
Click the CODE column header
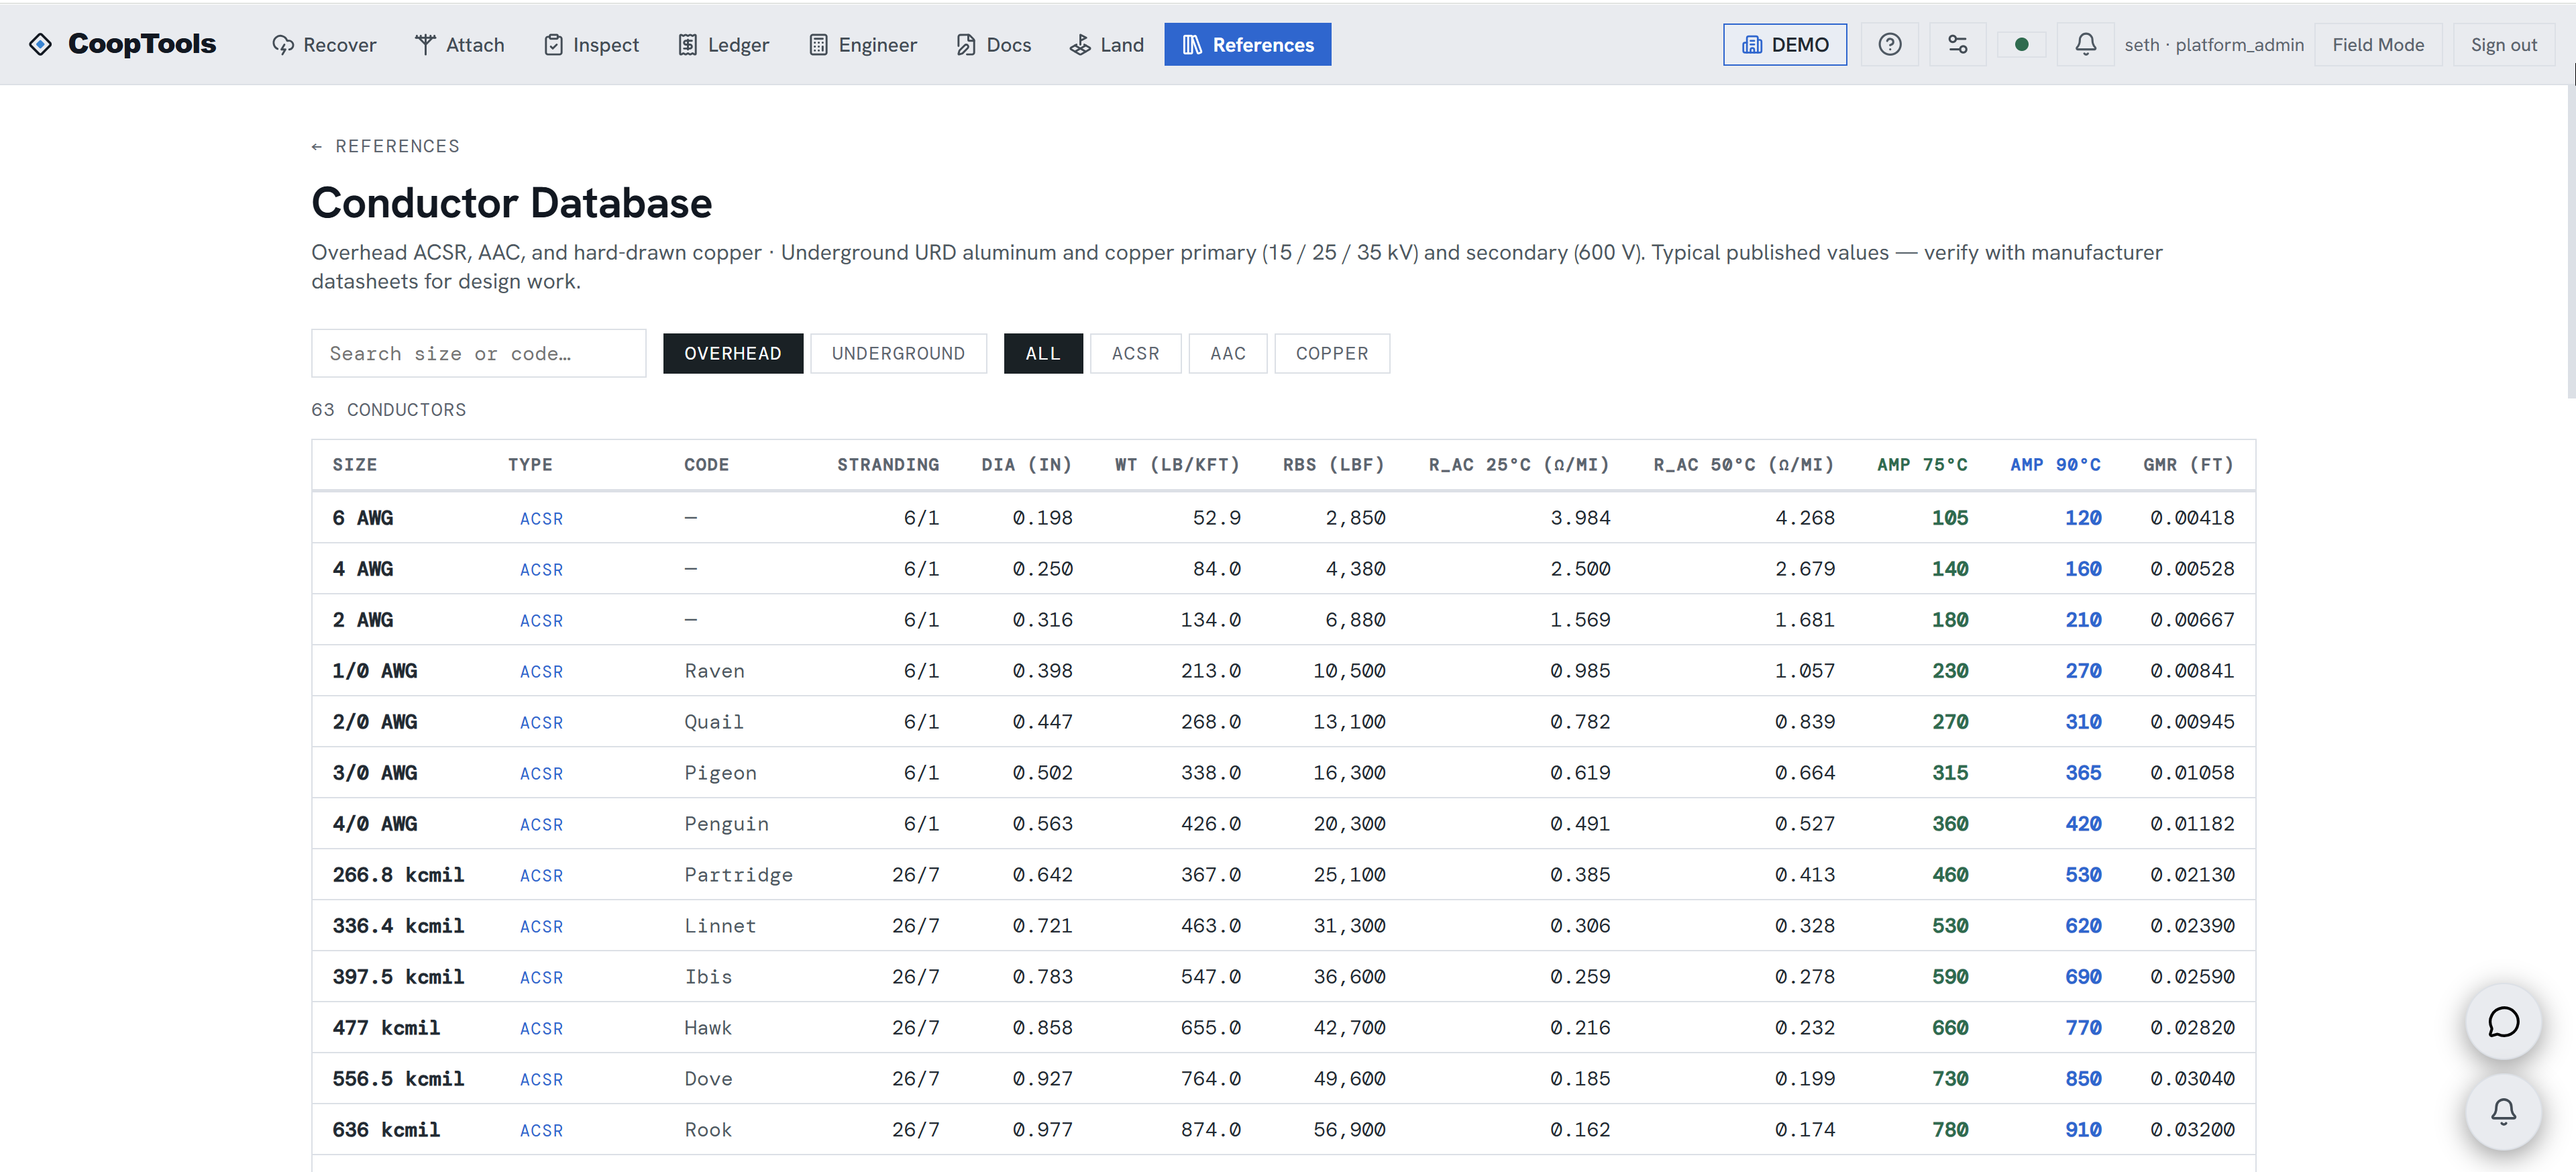(706, 464)
